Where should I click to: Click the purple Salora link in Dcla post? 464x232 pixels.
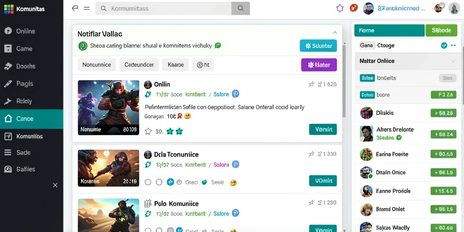tap(221, 164)
